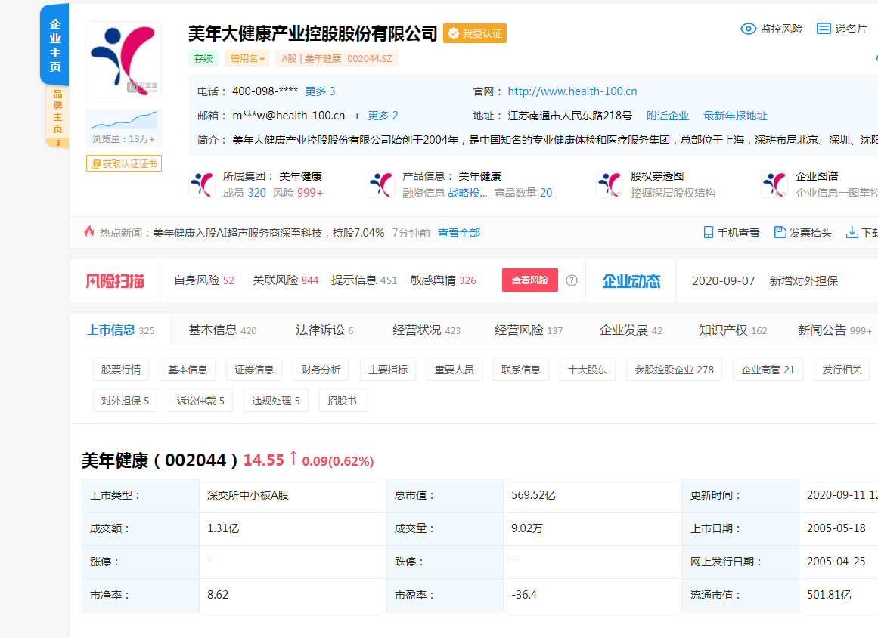Click the 递名片 card icon
878x638 pixels.
tap(824, 29)
